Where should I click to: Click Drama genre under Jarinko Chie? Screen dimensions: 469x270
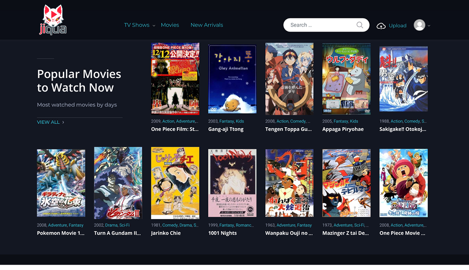coord(186,225)
